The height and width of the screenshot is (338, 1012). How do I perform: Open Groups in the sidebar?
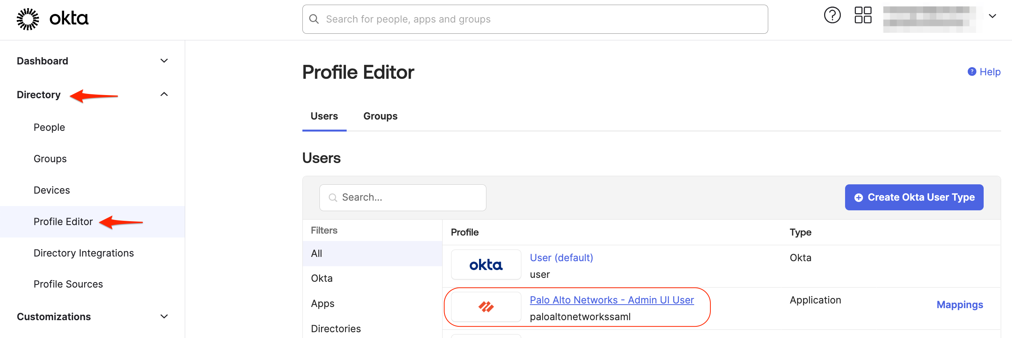50,159
